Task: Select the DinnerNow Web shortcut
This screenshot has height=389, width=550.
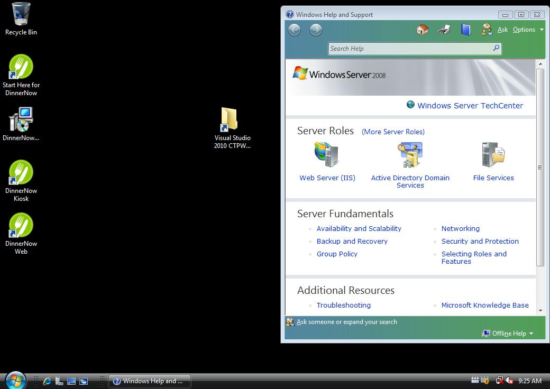Action: [21, 234]
